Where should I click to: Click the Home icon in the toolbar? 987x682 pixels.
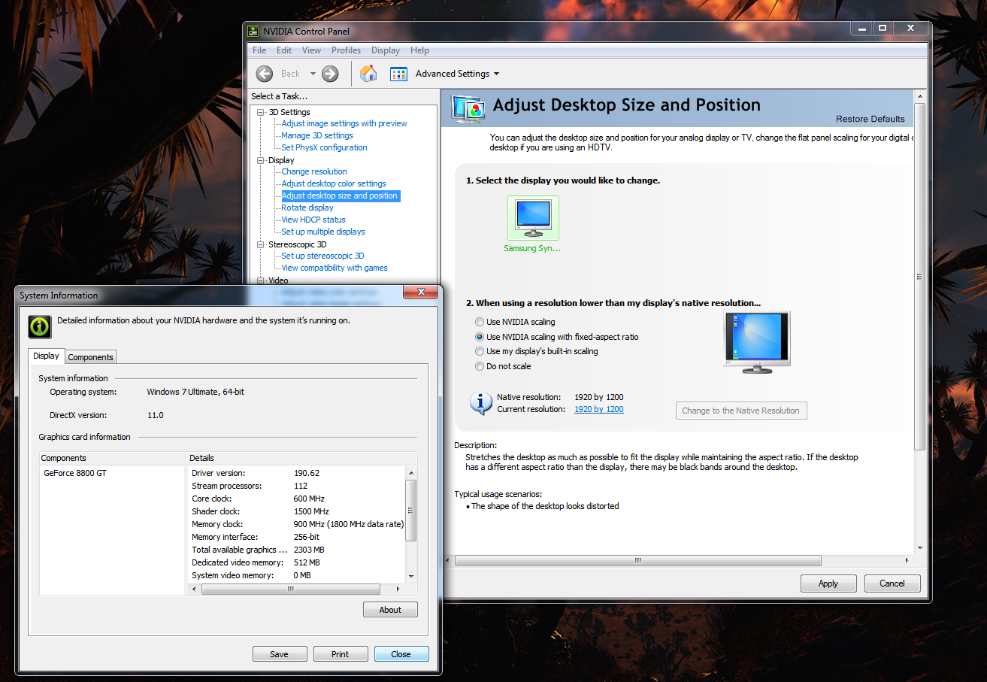coord(368,74)
